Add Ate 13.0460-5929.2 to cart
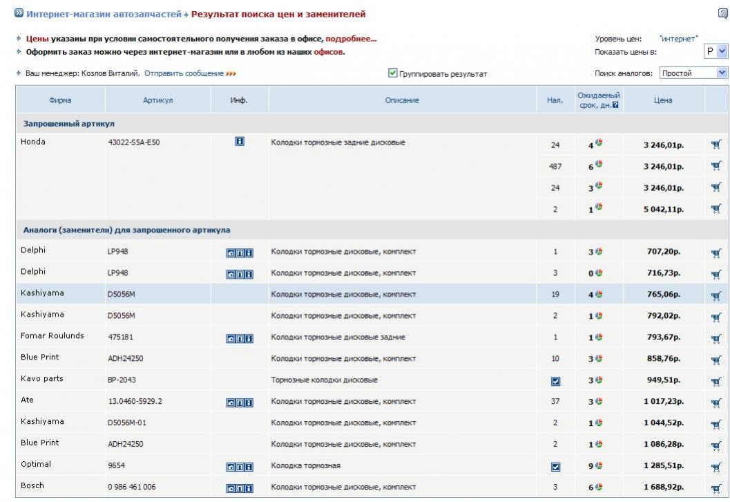 click(716, 402)
